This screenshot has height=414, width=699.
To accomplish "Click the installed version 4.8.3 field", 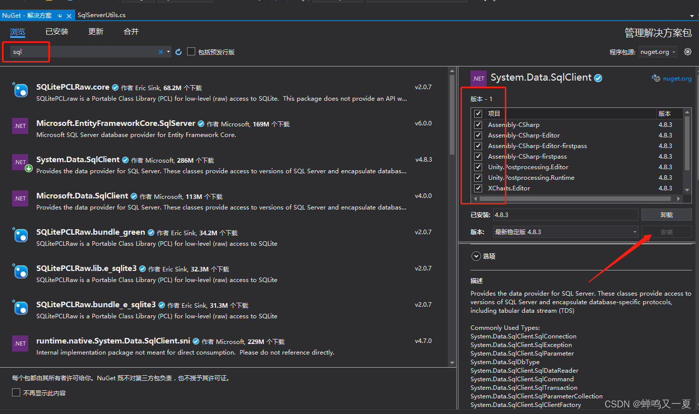I will click(x=565, y=215).
